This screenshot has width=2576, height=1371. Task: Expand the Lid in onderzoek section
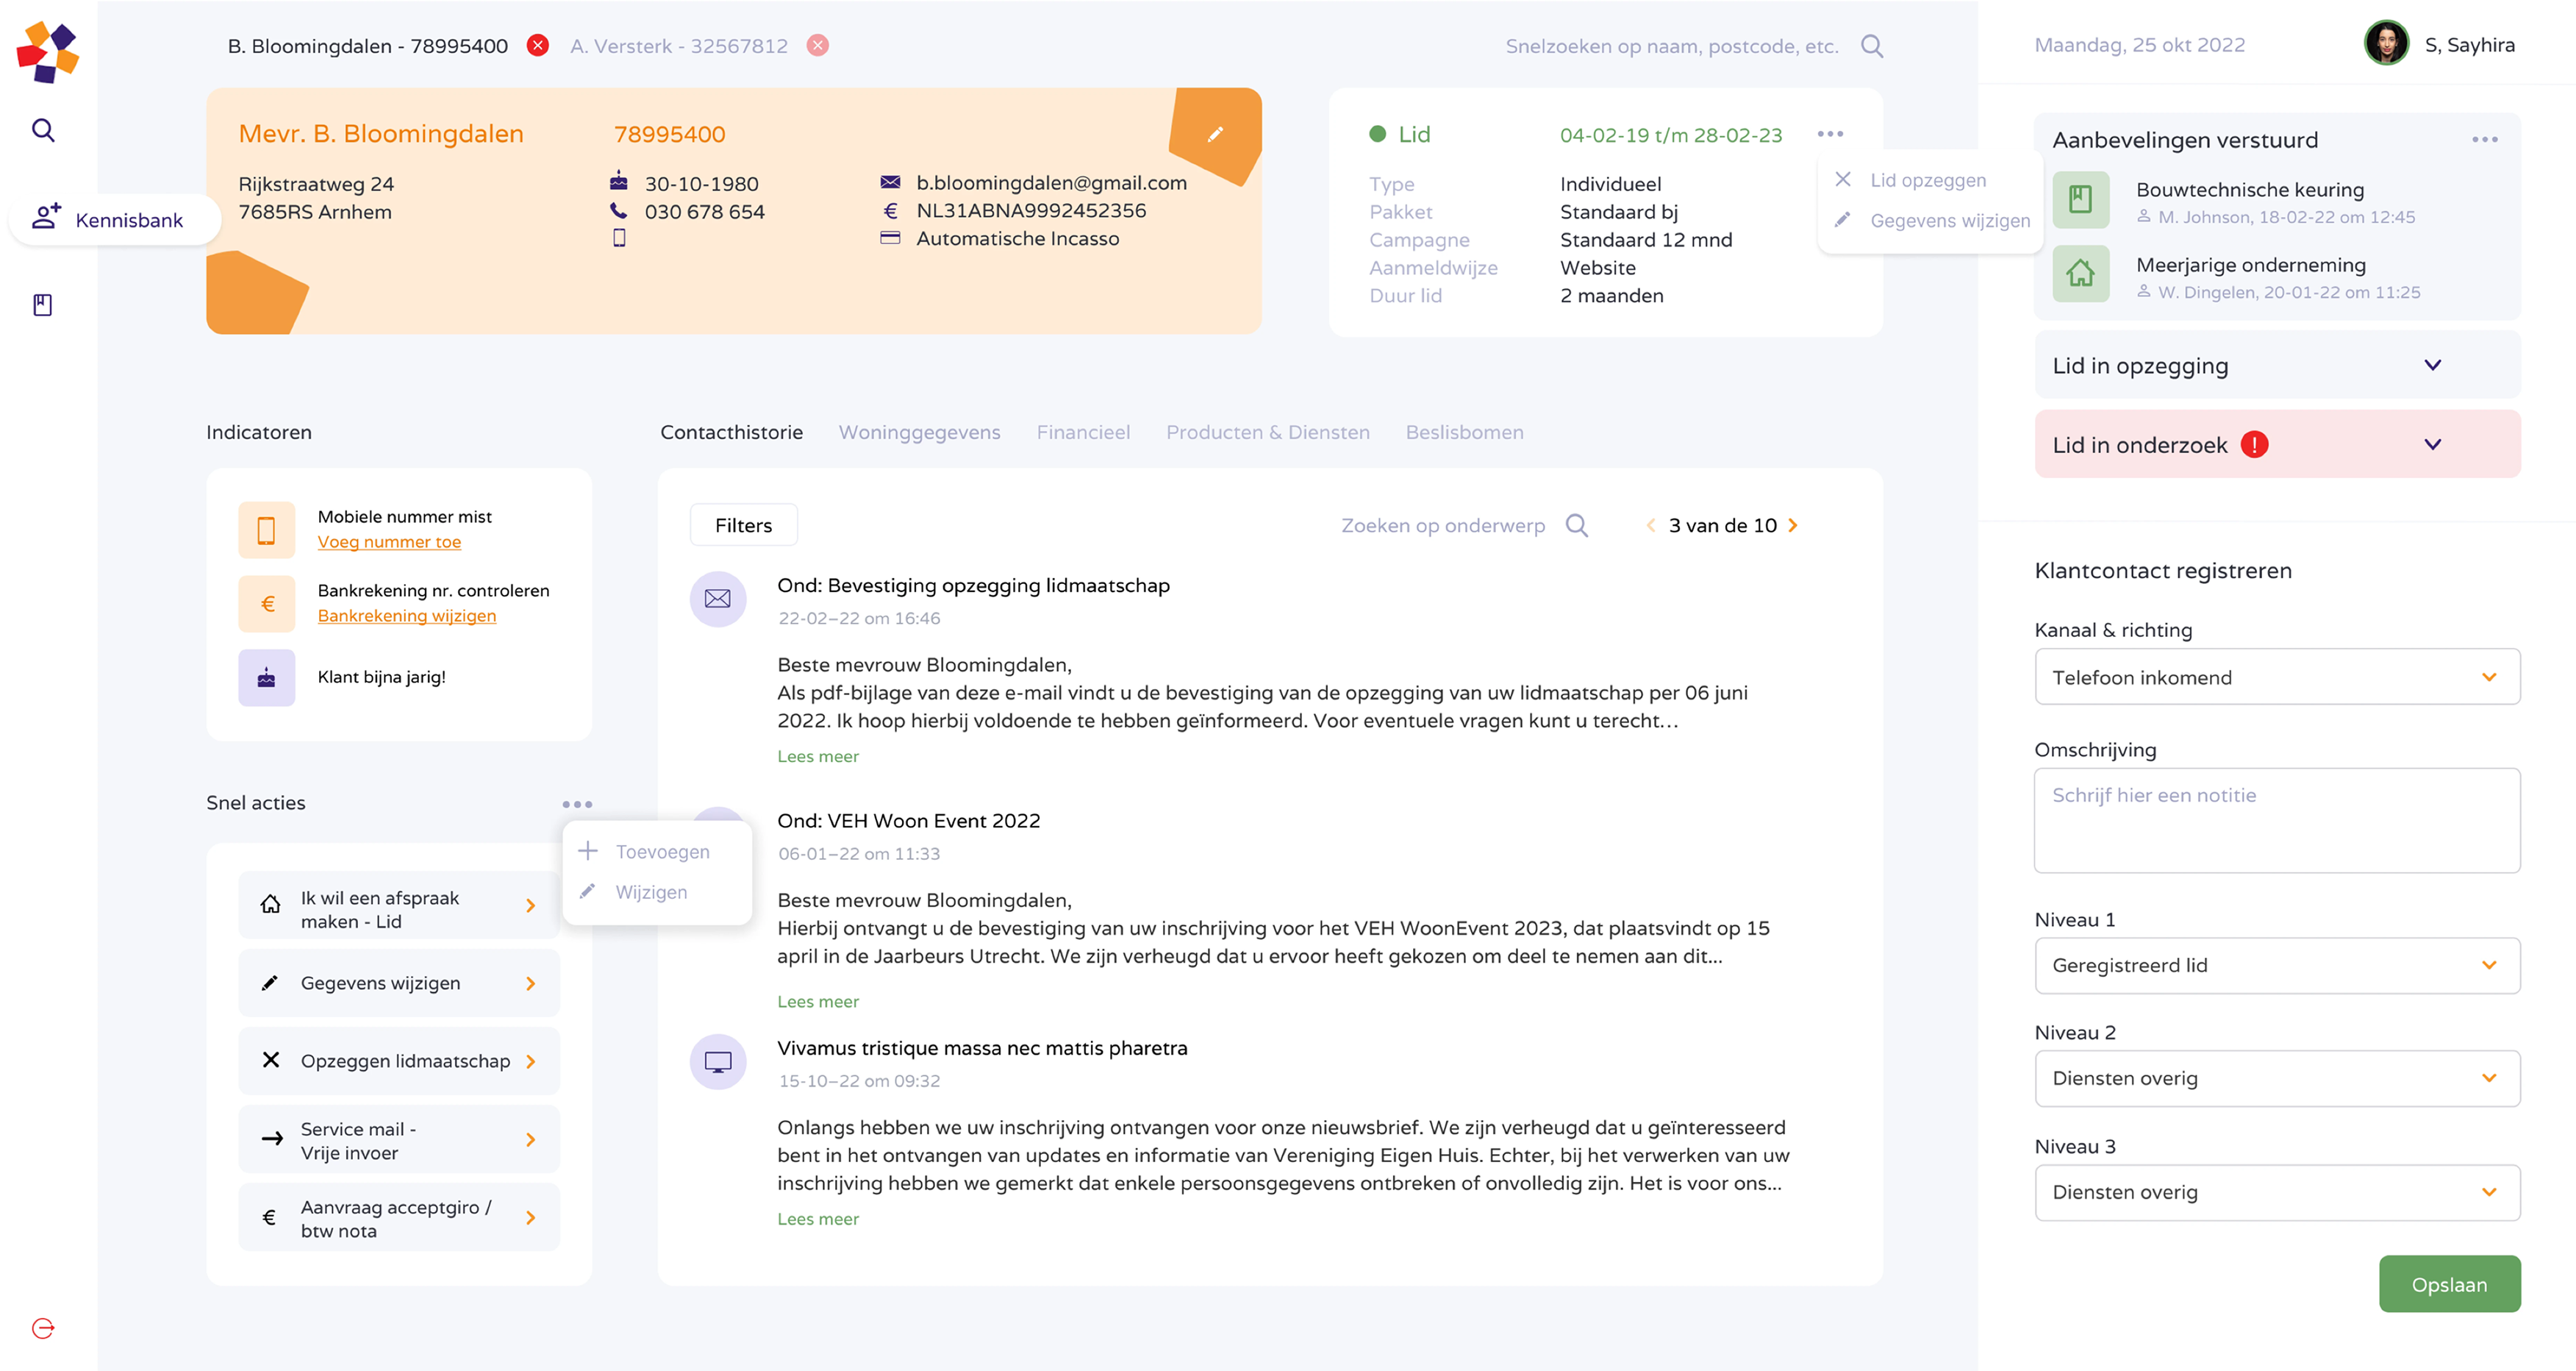pos(2432,444)
